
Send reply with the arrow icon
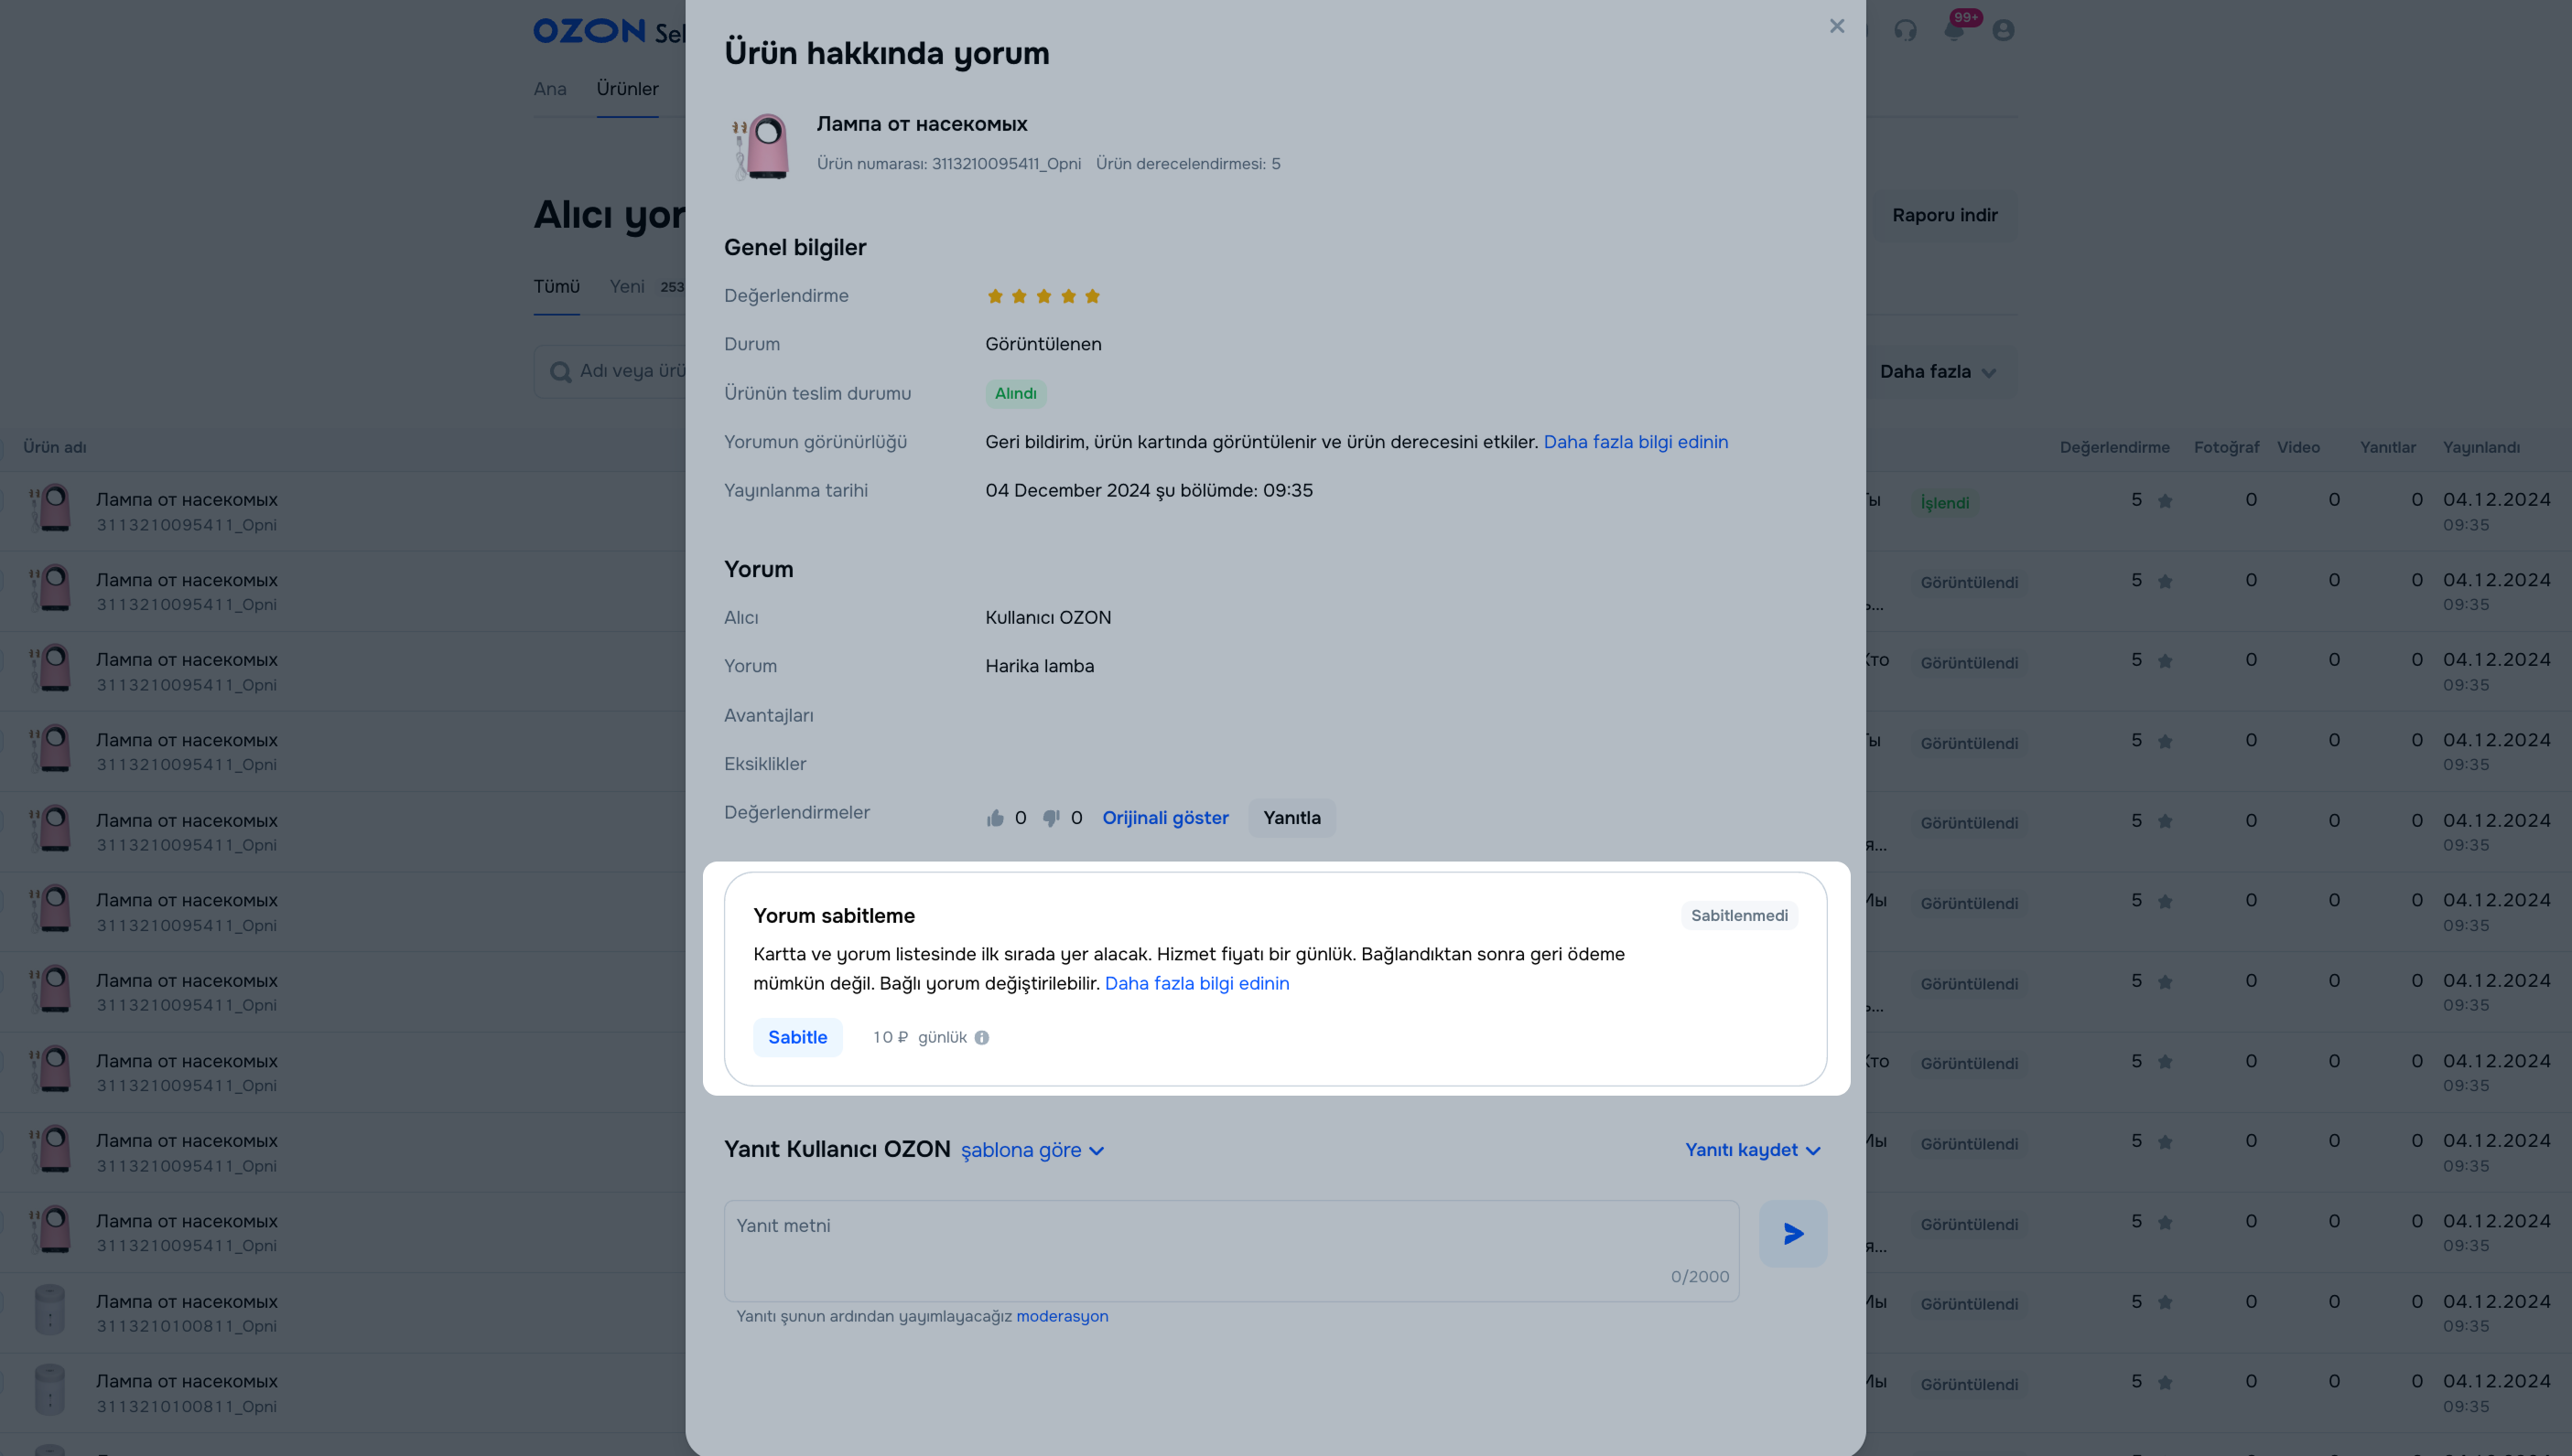(1793, 1234)
